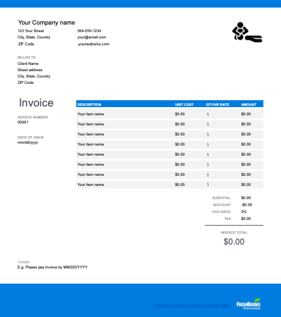Click the large $0.00 invoice total
This screenshot has width=281, height=317.
pyautogui.click(x=234, y=241)
